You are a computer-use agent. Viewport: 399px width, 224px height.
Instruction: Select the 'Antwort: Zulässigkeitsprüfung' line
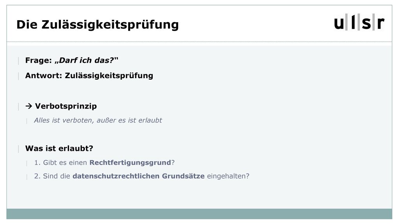89,75
